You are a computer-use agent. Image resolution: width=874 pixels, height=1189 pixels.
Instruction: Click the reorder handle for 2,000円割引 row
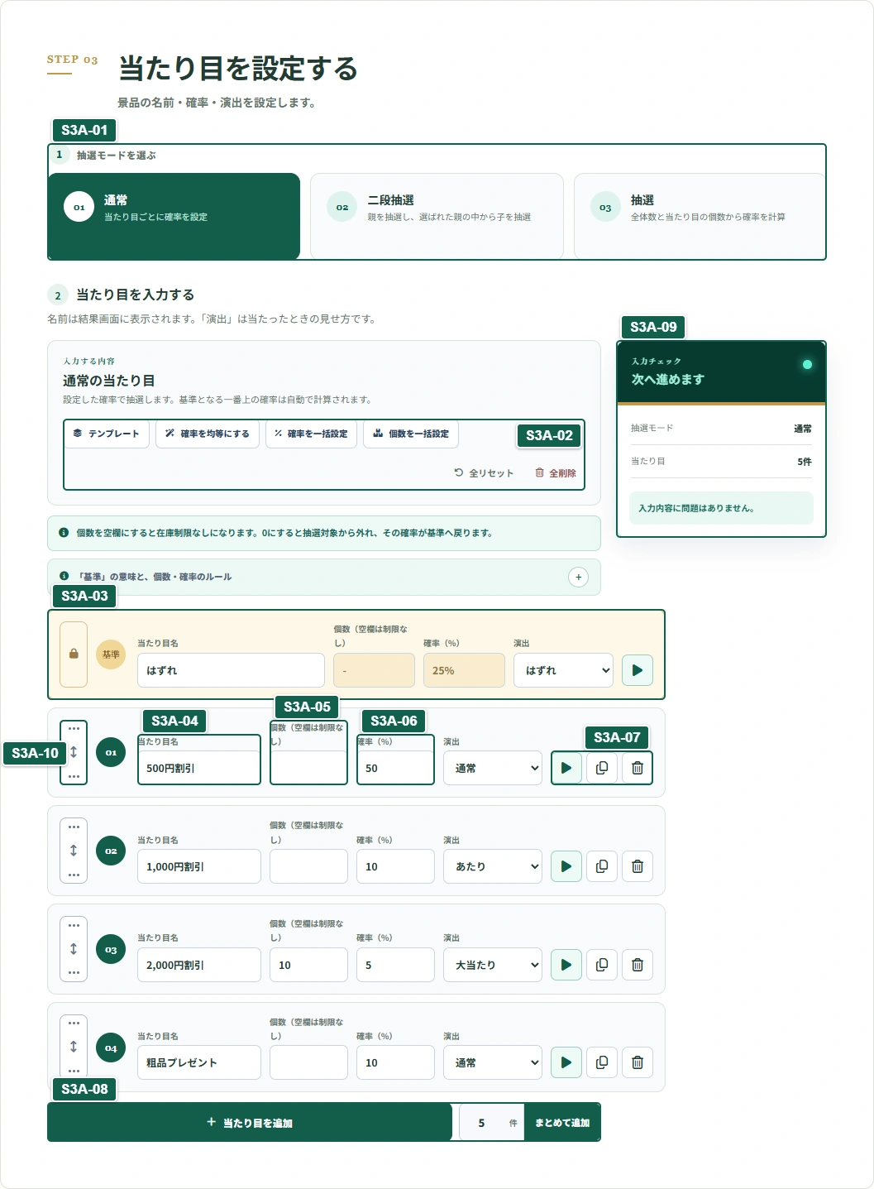[74, 949]
